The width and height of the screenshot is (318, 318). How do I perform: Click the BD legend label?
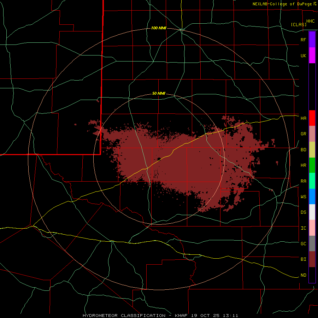303,150
